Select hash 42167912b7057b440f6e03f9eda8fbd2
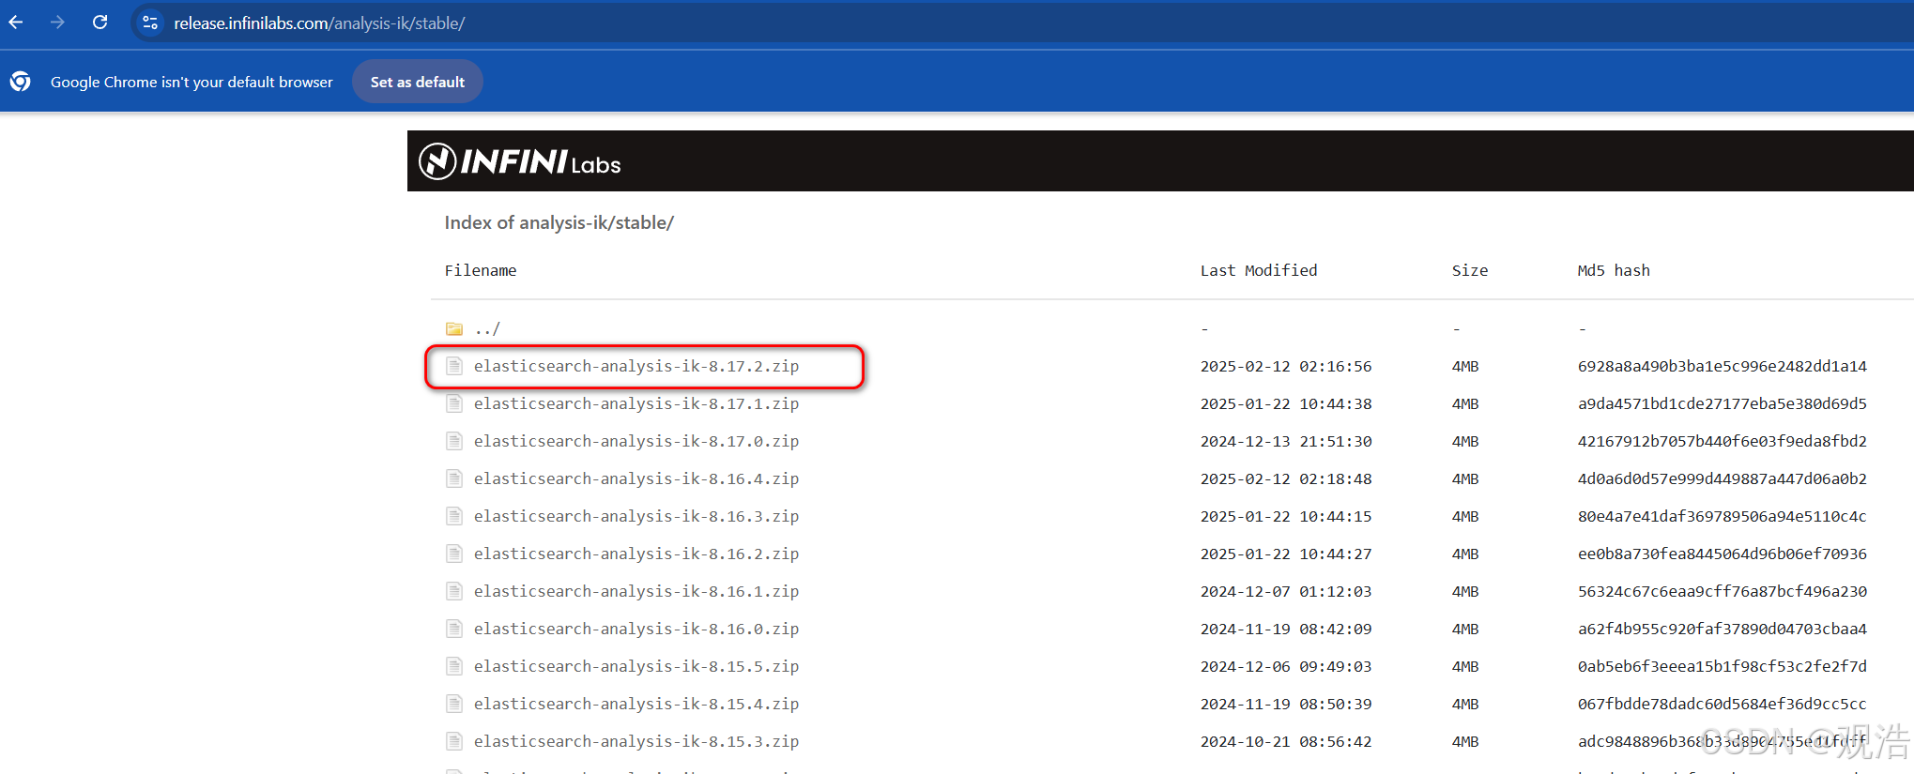The image size is (1914, 774). coord(1723,441)
